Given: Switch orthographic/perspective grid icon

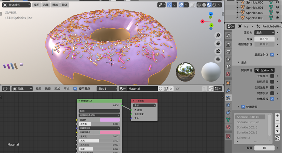Looking at the screenshot, I should click(218, 59).
